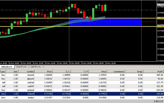Select the usdchf sell trade row
Image resolution: width=164 pixels, height=103 pixels.
click(82, 86)
